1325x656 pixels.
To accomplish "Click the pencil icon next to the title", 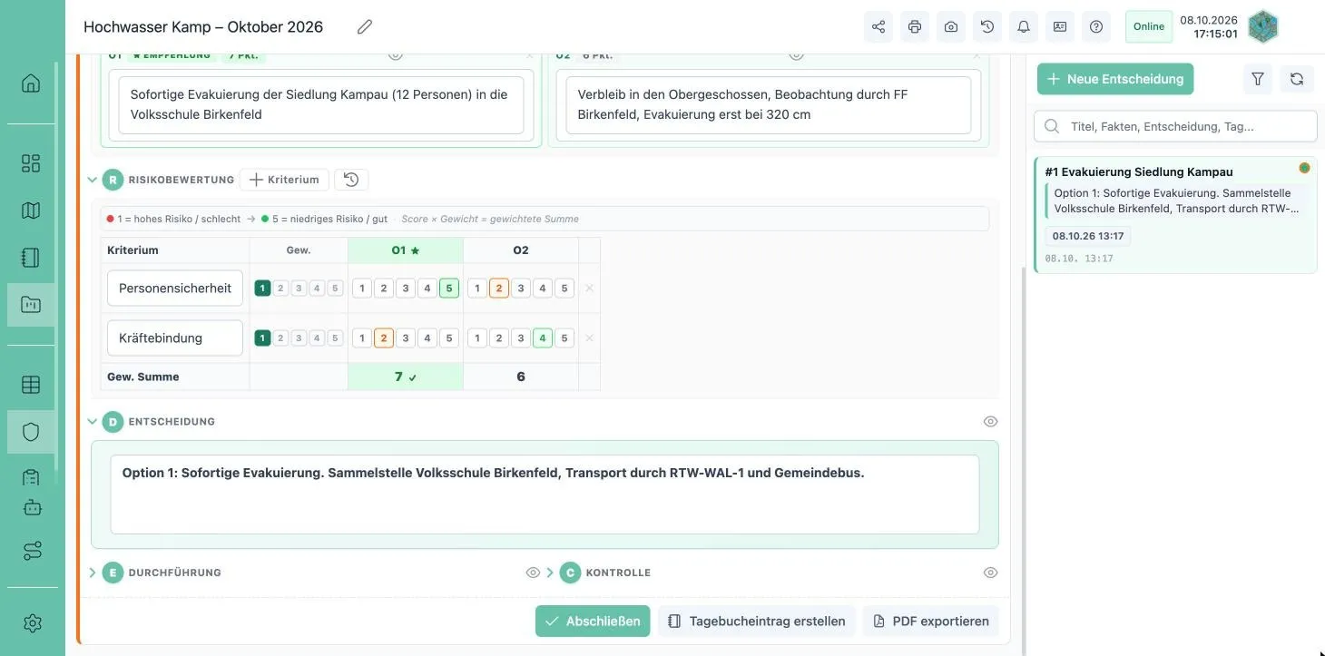I will [x=365, y=27].
